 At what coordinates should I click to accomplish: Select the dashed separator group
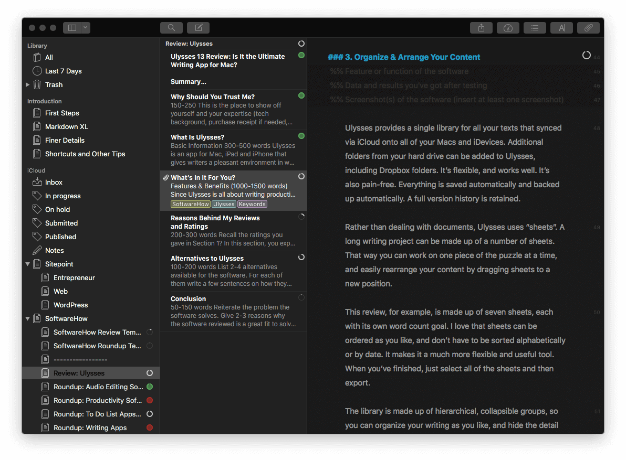(91, 359)
